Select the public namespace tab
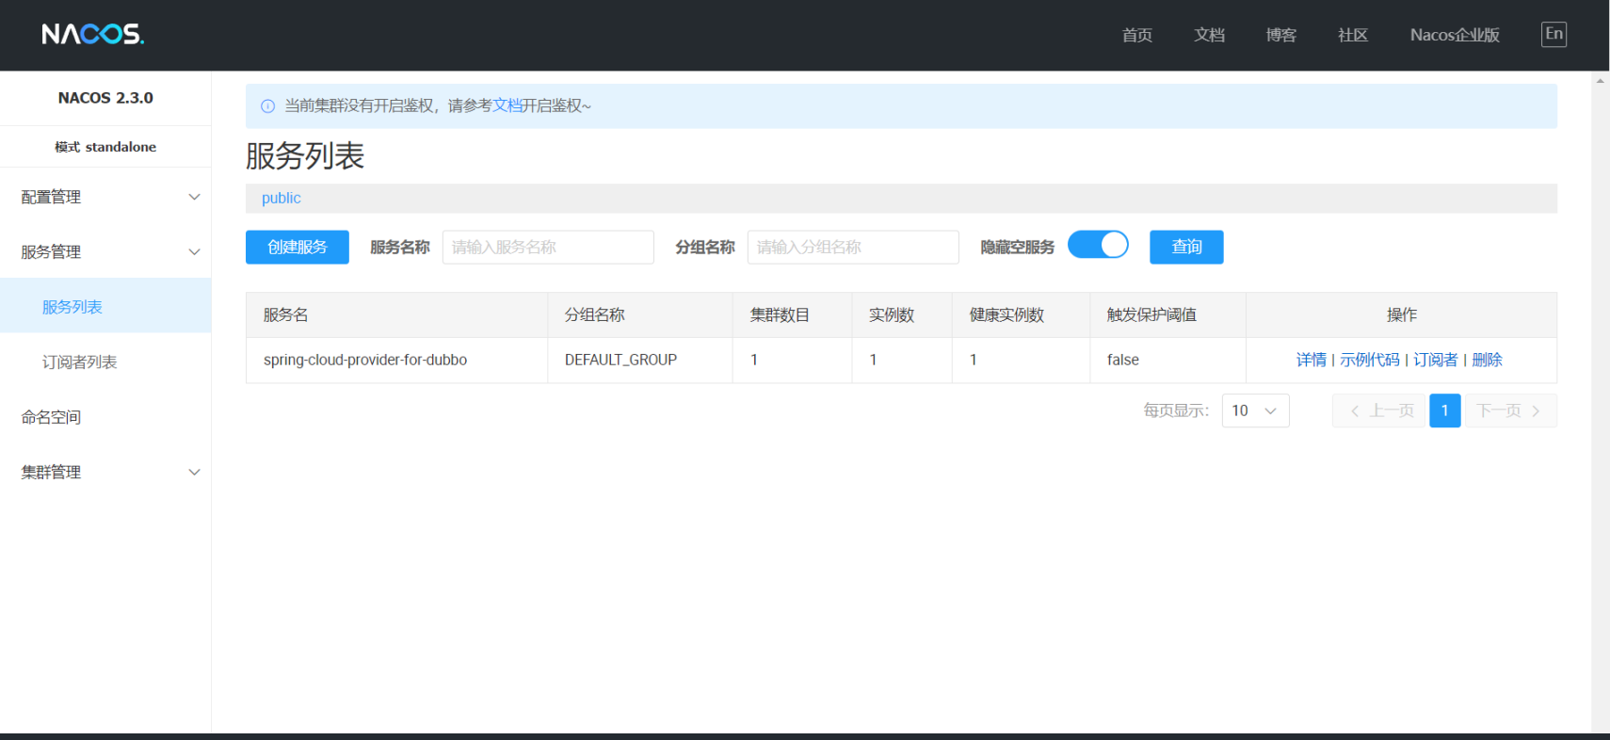This screenshot has height=740, width=1610. tap(282, 198)
